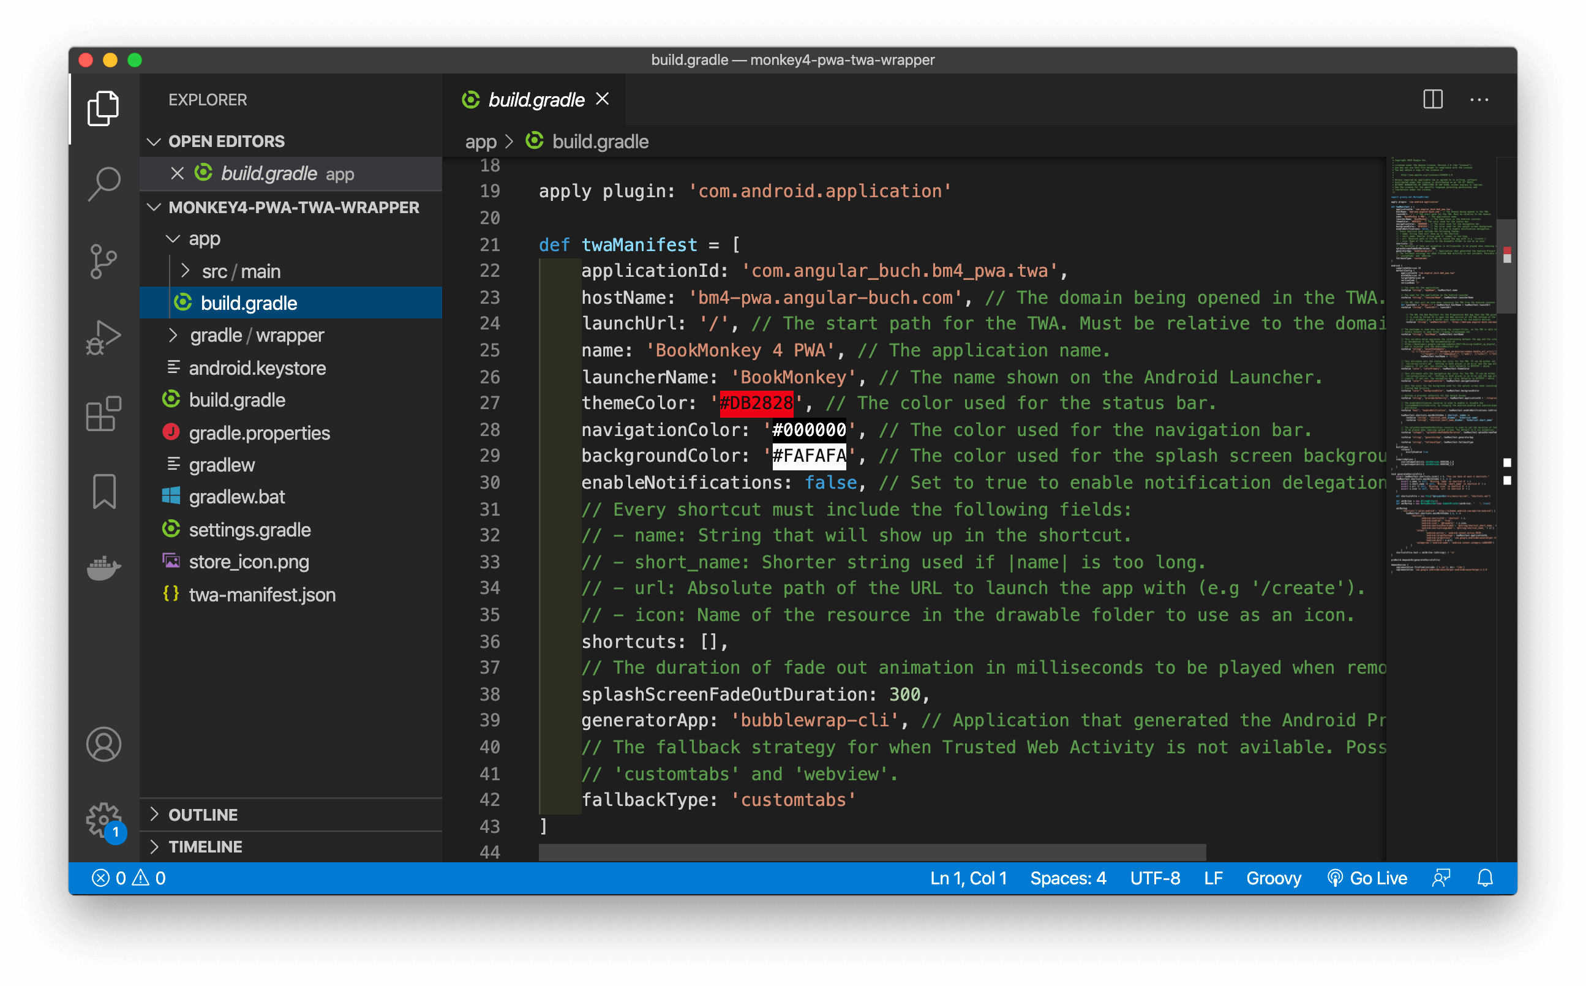Viewport: 1586px width, 986px height.
Task: Open the Bookmarks view icon
Action: pos(104,491)
